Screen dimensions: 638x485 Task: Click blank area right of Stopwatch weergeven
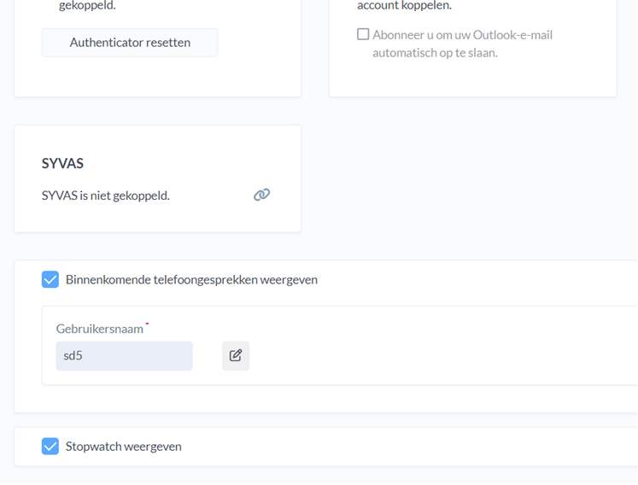tap(410, 446)
